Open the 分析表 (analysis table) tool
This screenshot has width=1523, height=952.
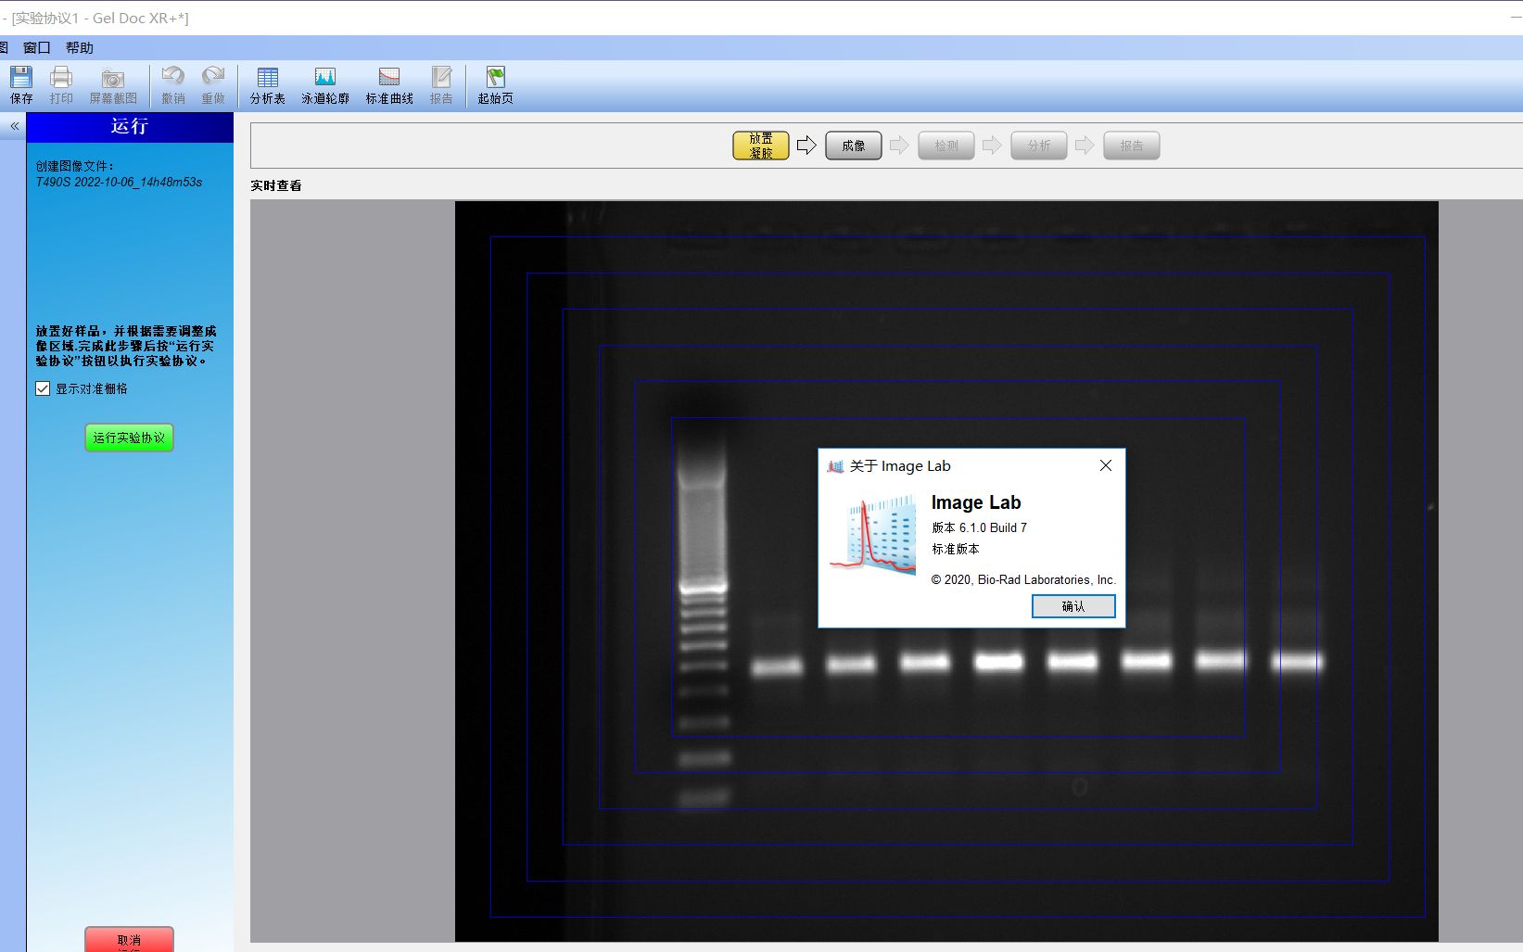267,85
